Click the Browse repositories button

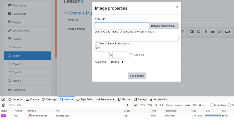(164, 26)
